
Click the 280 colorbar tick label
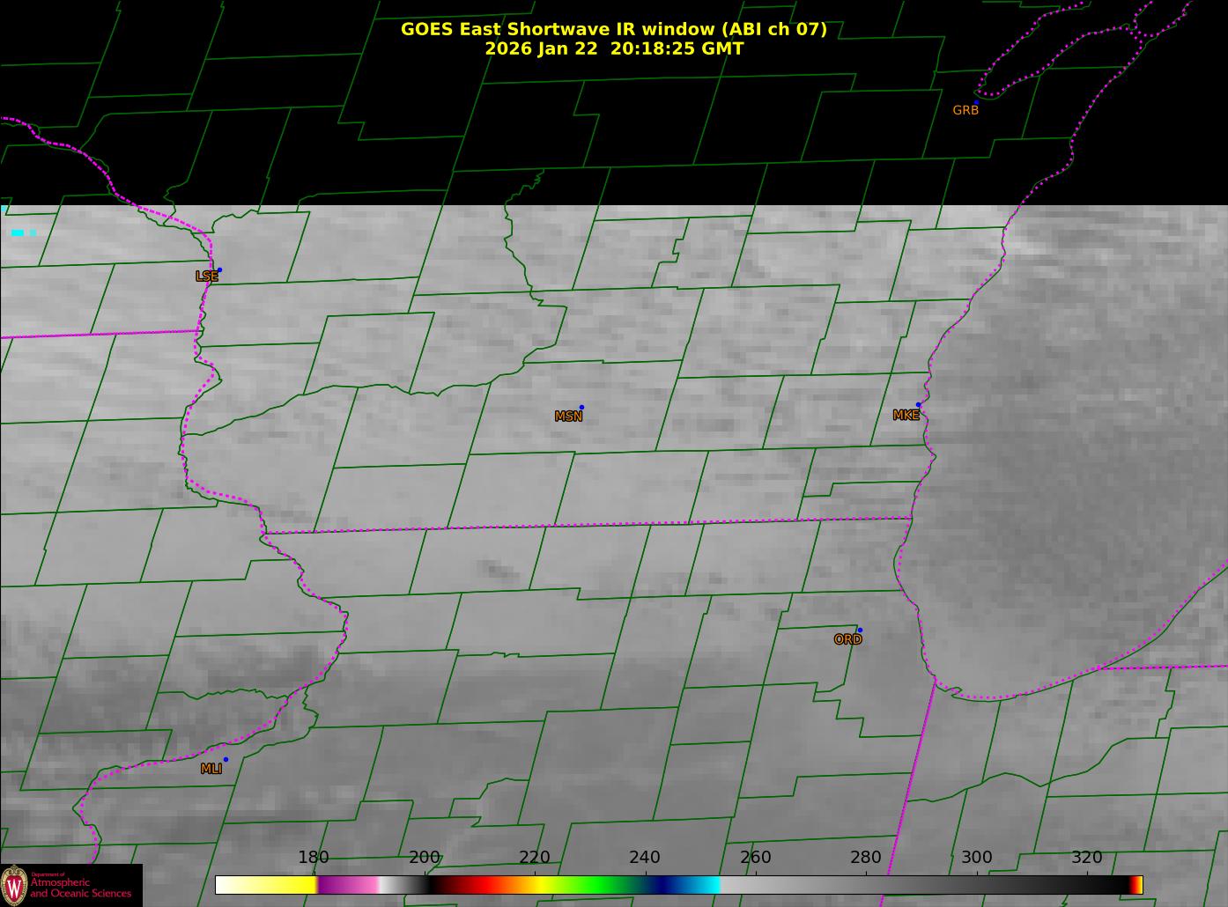(866, 858)
